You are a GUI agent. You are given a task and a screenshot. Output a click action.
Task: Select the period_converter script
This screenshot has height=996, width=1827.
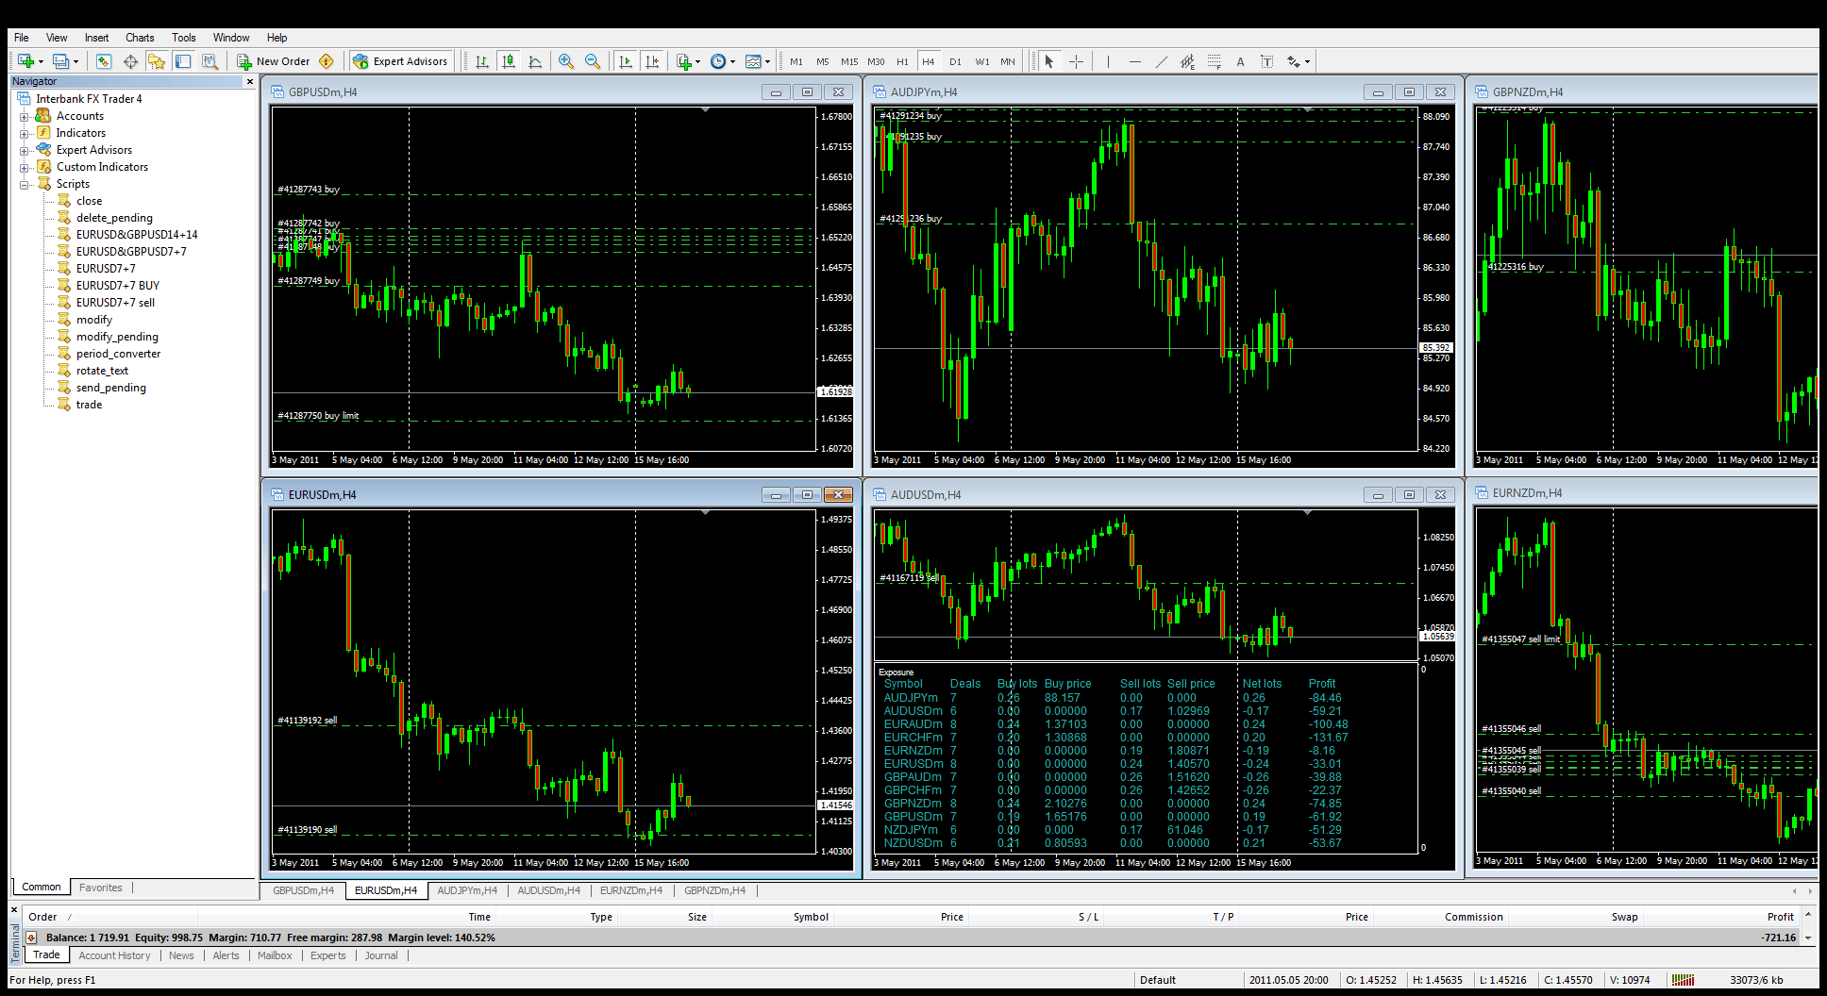pos(118,354)
